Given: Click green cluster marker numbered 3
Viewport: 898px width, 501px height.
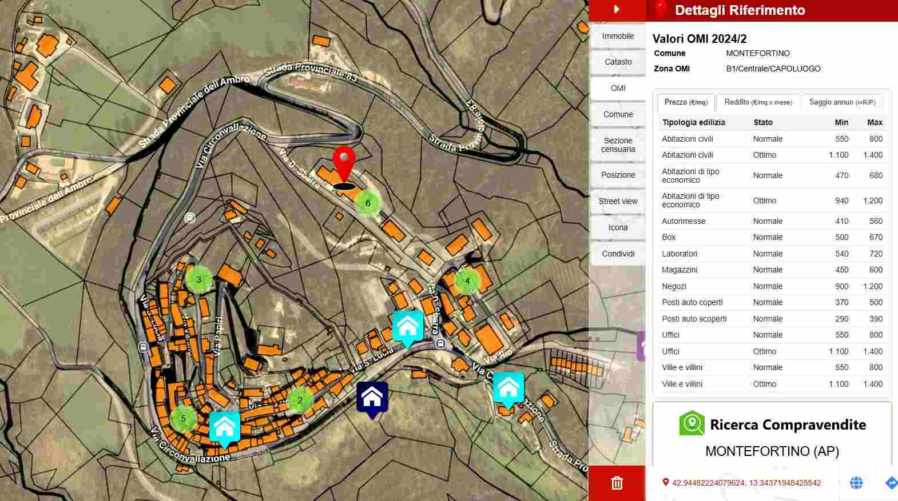Looking at the screenshot, I should (x=198, y=280).
